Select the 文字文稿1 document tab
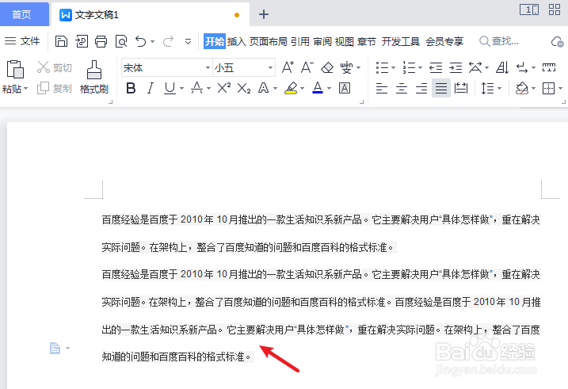 pyautogui.click(x=151, y=14)
